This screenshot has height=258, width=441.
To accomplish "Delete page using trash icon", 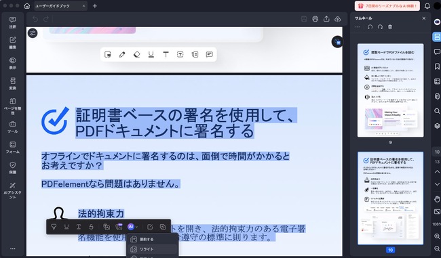I will click(390, 27).
